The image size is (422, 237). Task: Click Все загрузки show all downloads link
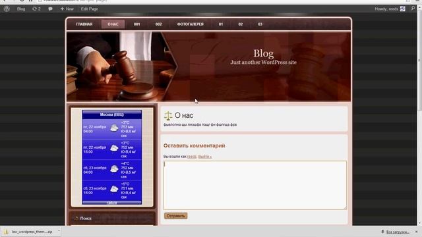pyautogui.click(x=398, y=232)
